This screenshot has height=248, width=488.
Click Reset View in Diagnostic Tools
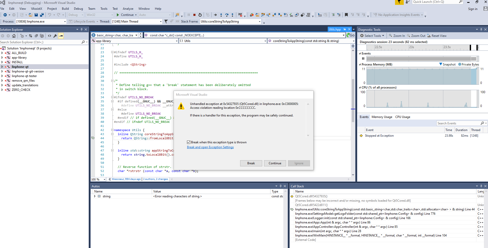[437, 36]
